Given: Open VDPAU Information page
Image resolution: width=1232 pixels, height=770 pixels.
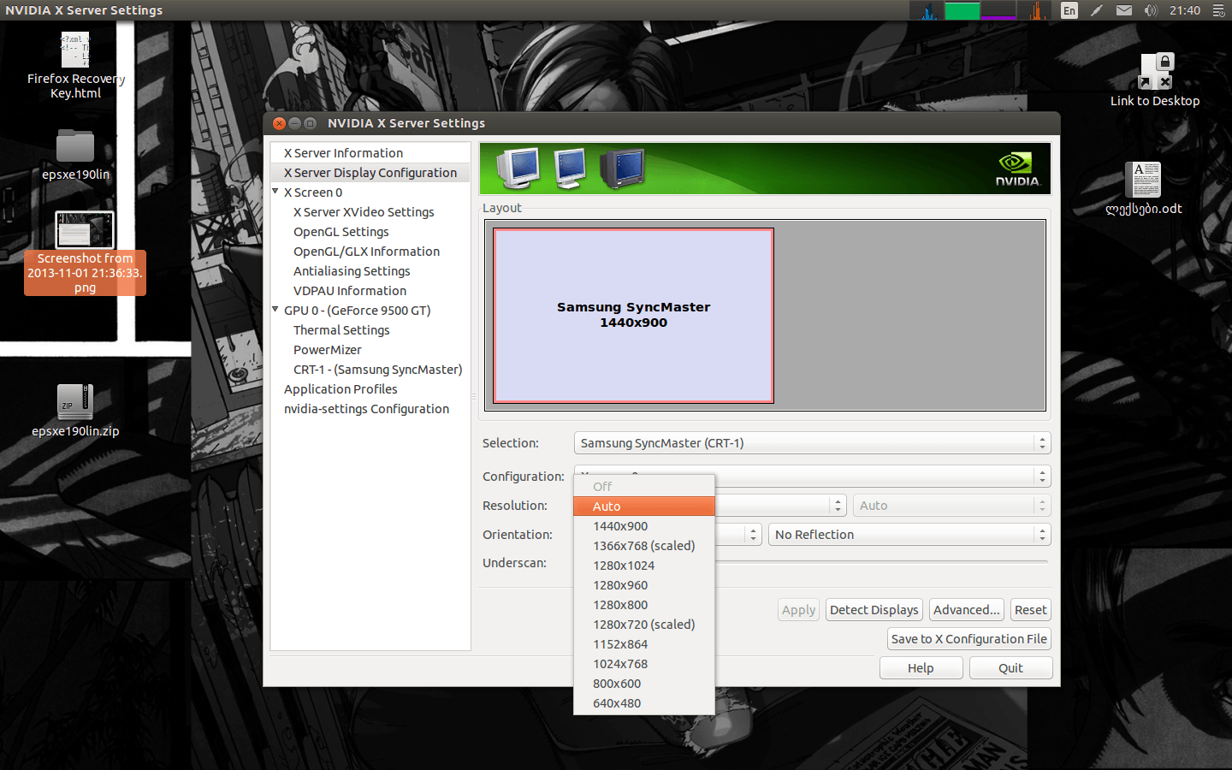Looking at the screenshot, I should pyautogui.click(x=350, y=291).
